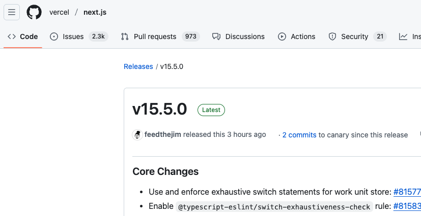421x216 pixels.
Task: Click the Code tab brackets icon
Action: pos(12,37)
